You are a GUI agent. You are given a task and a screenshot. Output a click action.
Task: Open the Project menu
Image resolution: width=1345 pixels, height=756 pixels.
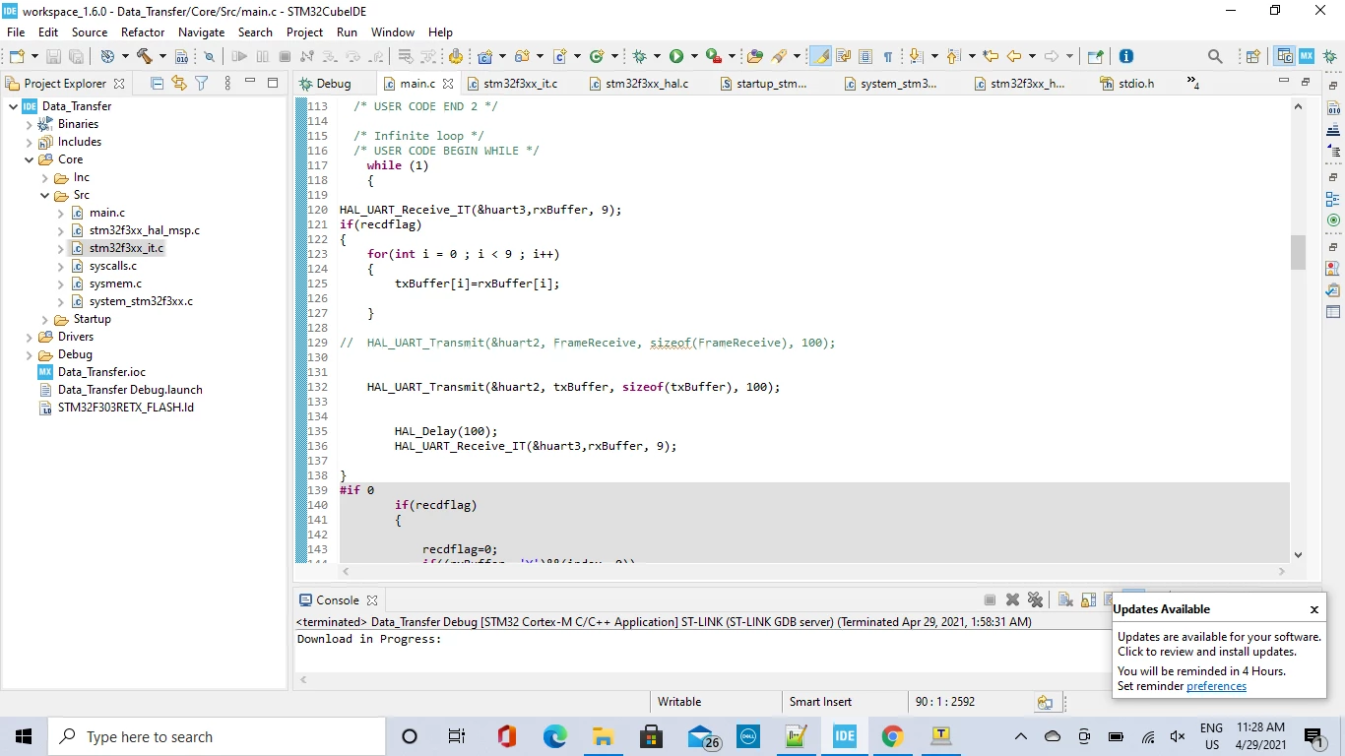point(304,32)
